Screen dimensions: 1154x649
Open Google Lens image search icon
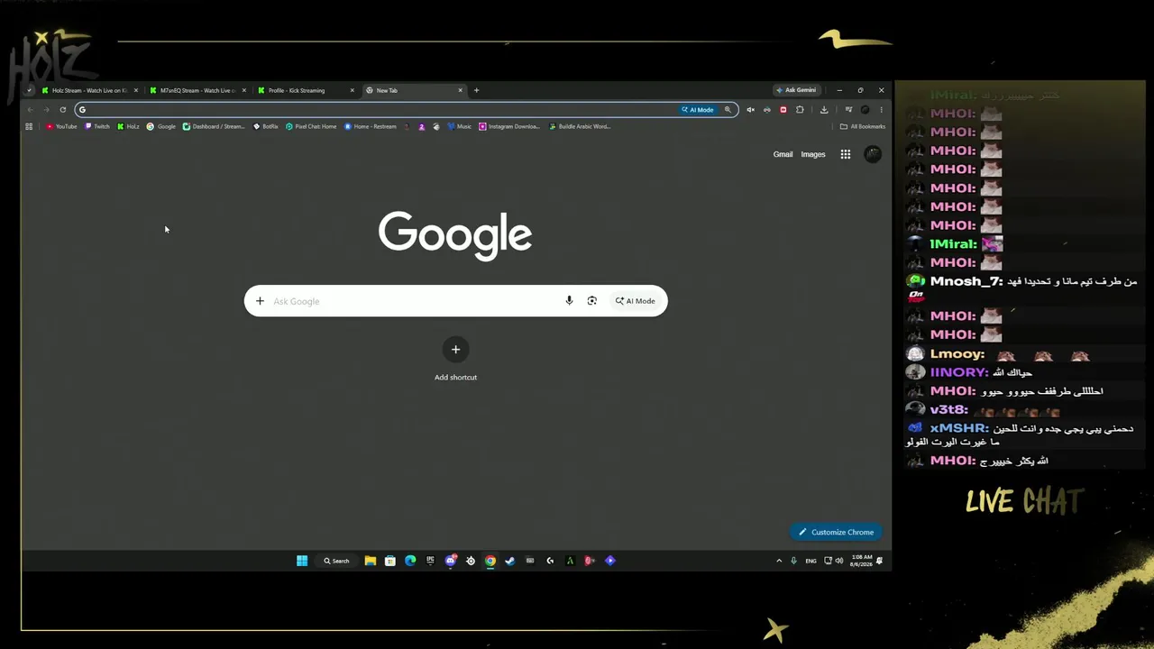592,301
